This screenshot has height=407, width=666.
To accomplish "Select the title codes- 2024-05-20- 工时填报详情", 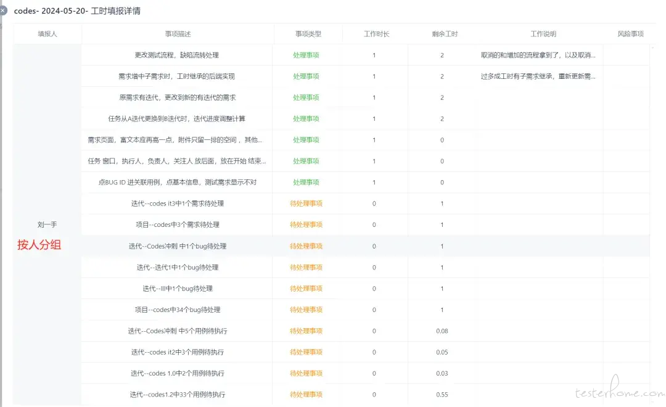I will [x=77, y=11].
